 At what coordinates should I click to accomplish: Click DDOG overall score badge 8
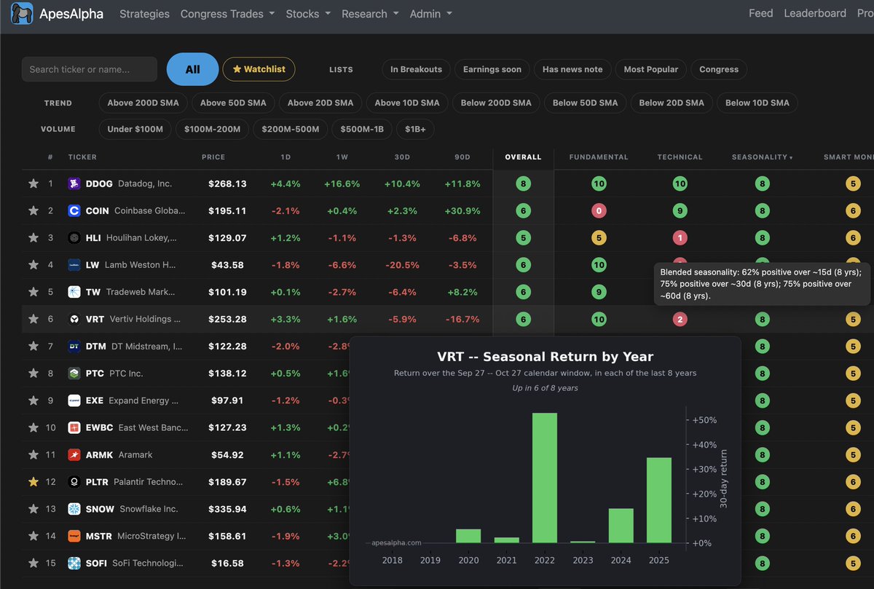(x=523, y=184)
